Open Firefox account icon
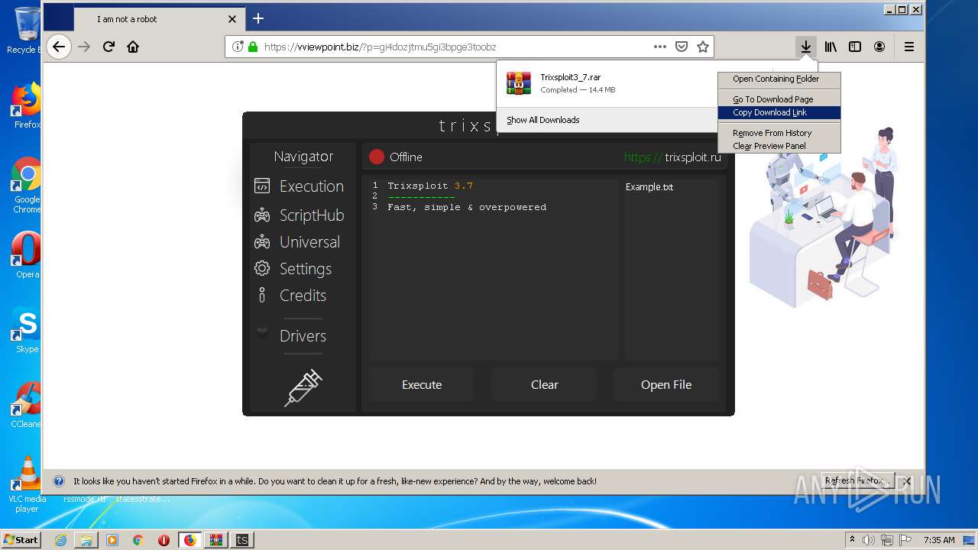 879,47
